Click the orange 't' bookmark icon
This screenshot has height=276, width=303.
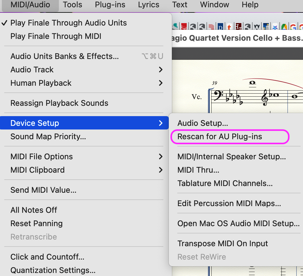[x=230, y=27]
